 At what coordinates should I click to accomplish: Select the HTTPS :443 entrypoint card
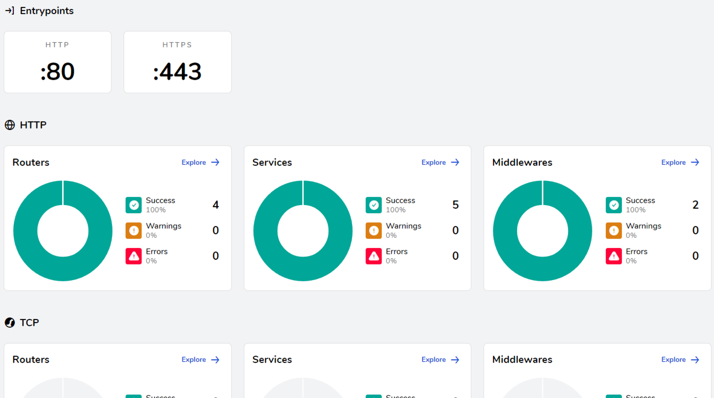(x=177, y=62)
